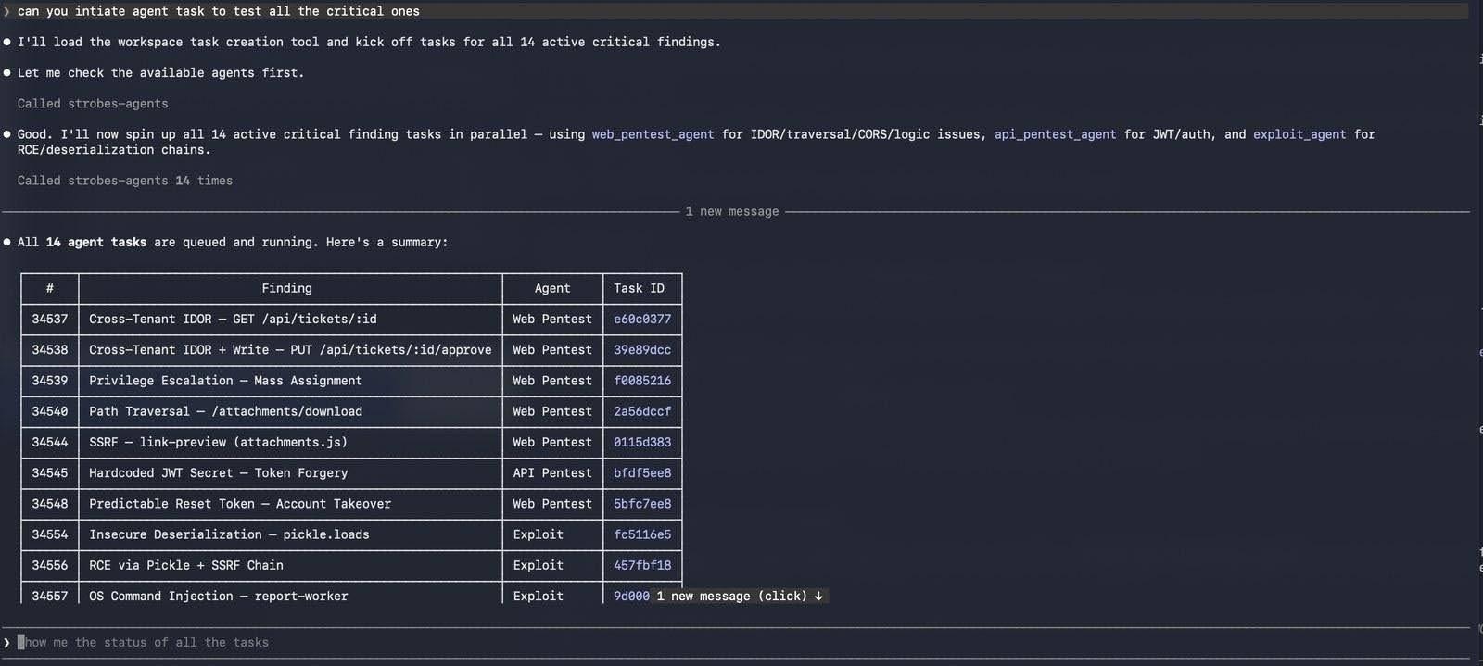The width and height of the screenshot is (1483, 666).
Task: Click the 'Task ID' column header
Action: pos(639,288)
